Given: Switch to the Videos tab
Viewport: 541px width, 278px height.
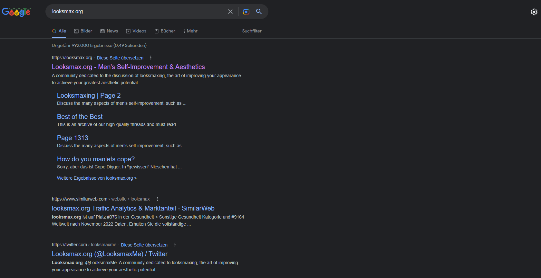Looking at the screenshot, I should click(136, 31).
